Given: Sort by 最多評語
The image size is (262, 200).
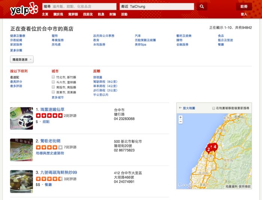Looking at the screenshot, I should point(16,86).
